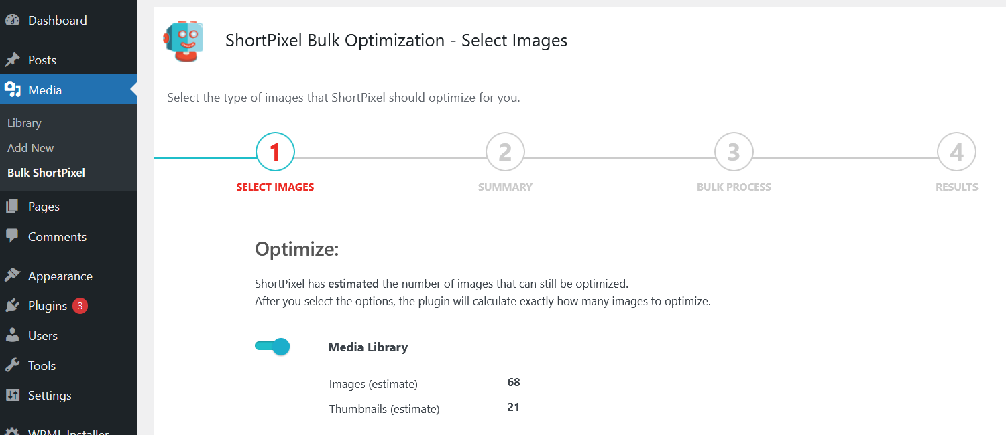Click the Plugins update count badge
Screen dimensions: 1006x435
click(x=80, y=306)
